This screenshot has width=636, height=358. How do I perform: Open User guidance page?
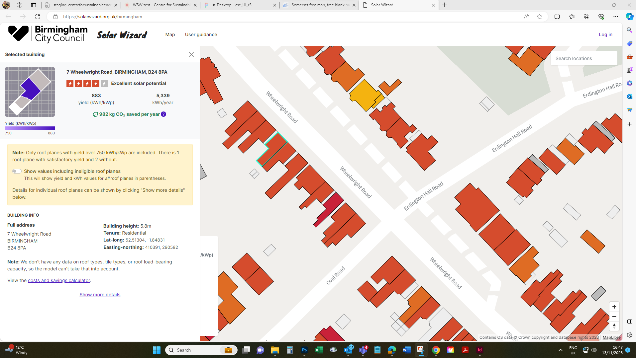pos(201,35)
